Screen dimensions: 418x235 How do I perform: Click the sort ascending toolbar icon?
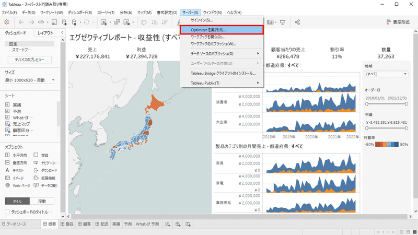coord(154,22)
